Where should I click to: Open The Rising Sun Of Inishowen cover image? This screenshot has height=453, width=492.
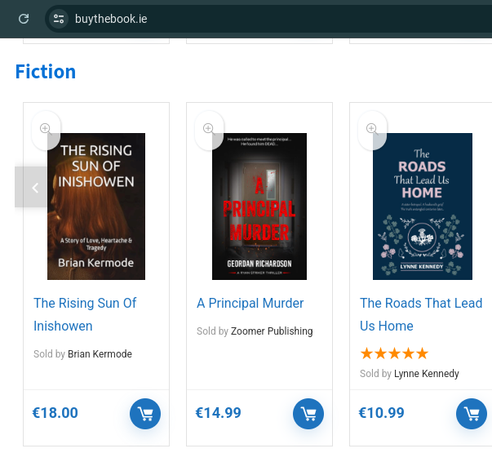96,207
